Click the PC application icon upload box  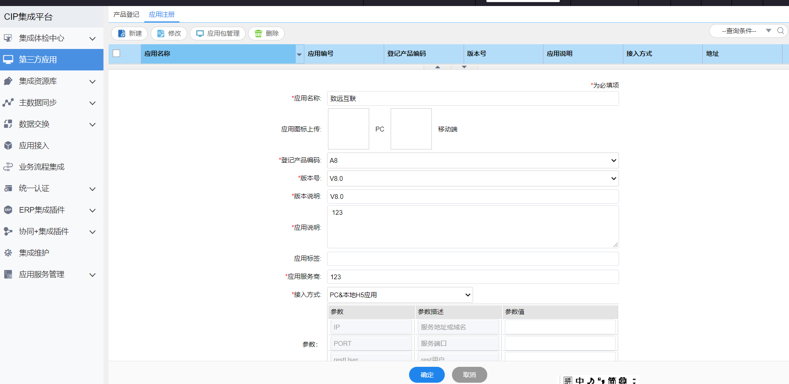pos(349,129)
